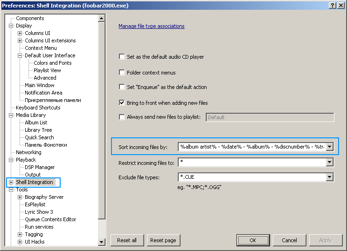Select the Main Window page
This screenshot has height=251, width=347.
[x=39, y=85]
